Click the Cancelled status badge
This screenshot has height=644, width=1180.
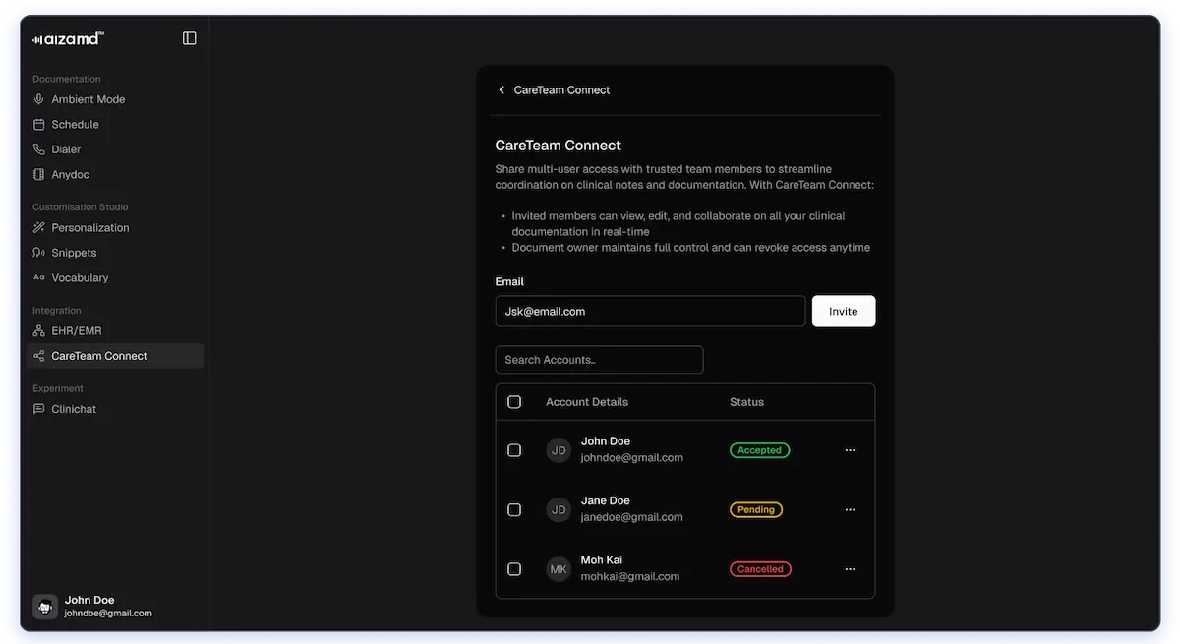click(760, 569)
